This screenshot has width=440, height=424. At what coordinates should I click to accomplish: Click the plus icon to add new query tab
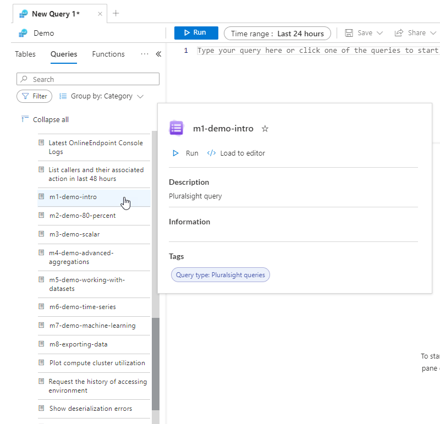116,14
